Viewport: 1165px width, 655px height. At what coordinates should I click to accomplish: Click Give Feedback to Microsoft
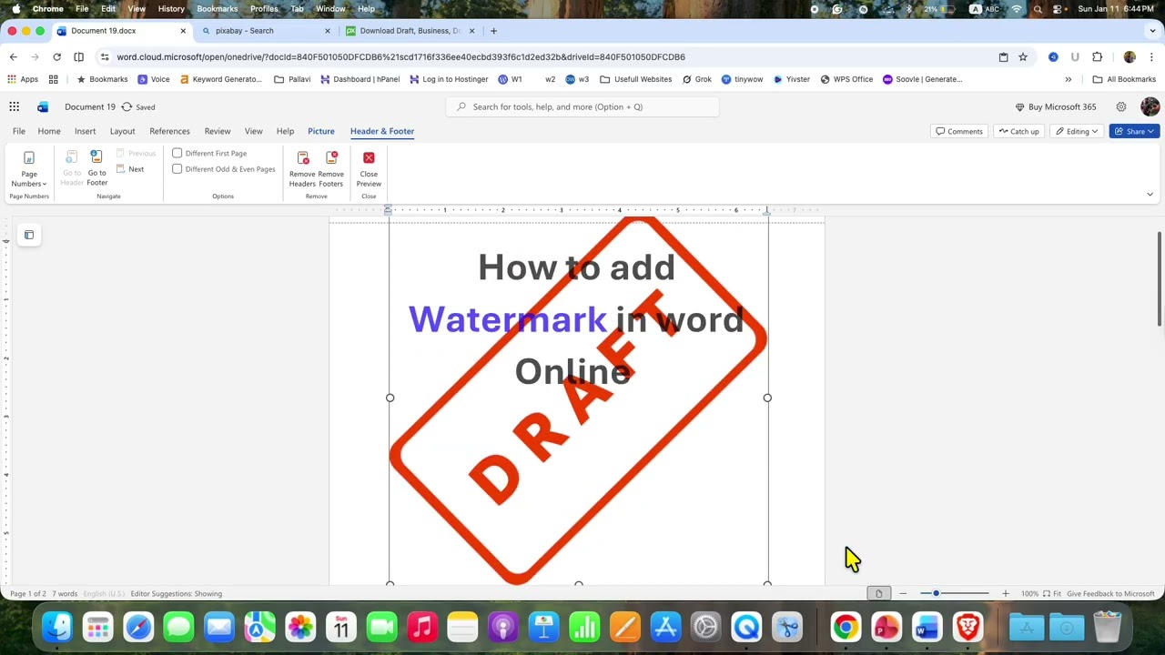(x=1110, y=593)
